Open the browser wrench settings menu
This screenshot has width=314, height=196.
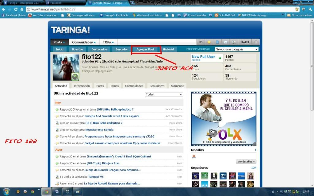click(310, 9)
